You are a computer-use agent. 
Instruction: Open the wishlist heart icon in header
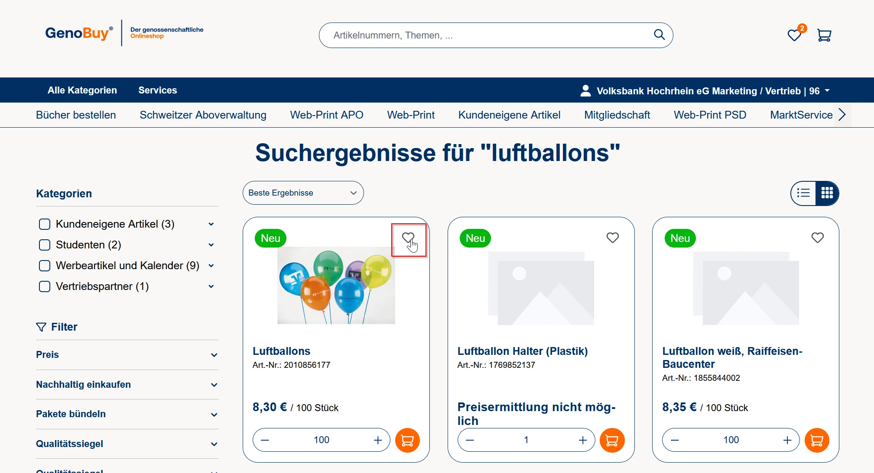[x=794, y=35]
